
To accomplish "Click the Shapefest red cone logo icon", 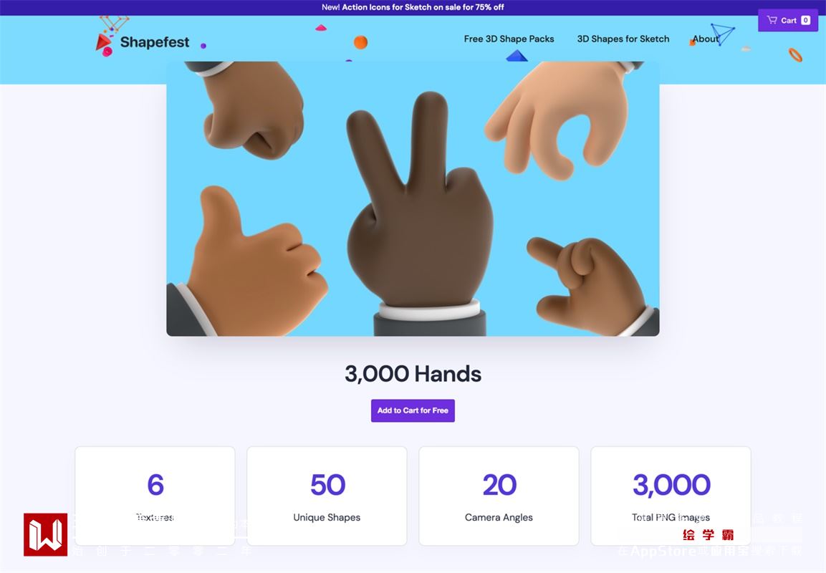I will (x=103, y=42).
